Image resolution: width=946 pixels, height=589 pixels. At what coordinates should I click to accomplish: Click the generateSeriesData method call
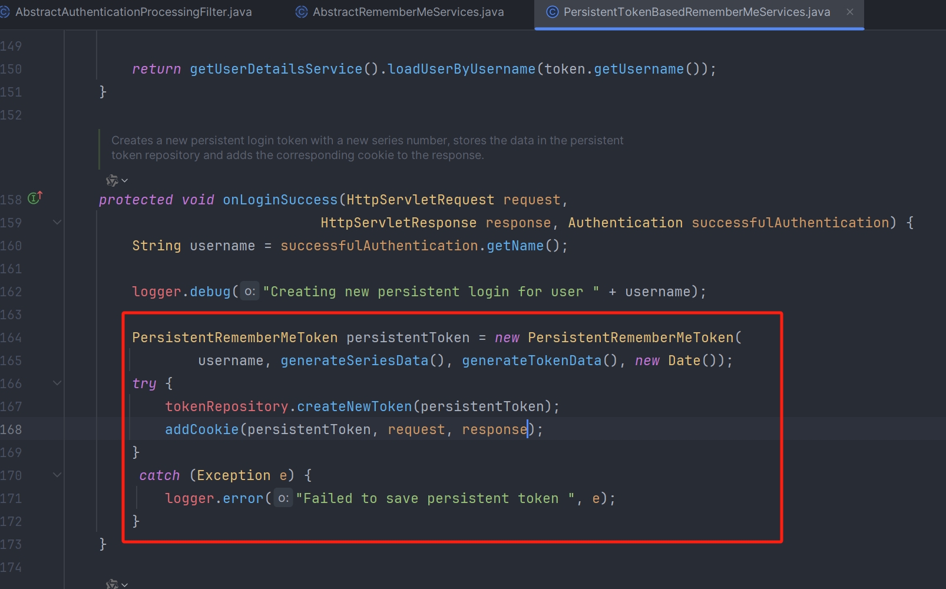click(x=354, y=360)
